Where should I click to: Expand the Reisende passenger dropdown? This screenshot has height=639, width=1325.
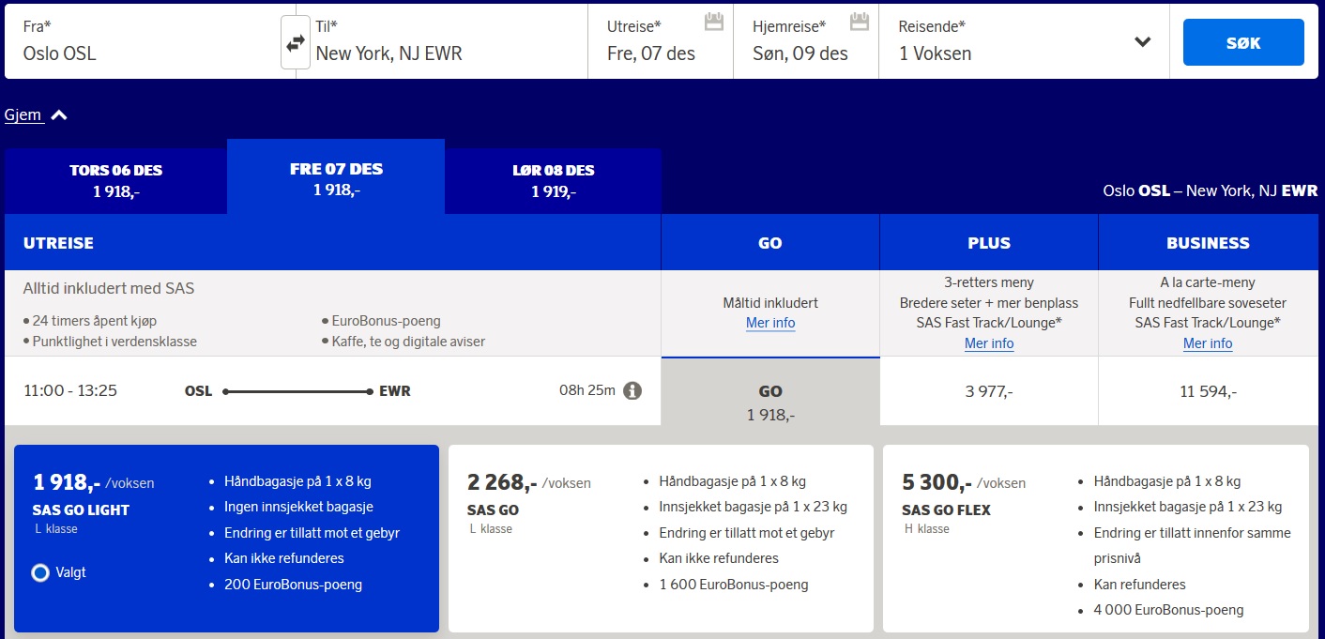(1142, 42)
